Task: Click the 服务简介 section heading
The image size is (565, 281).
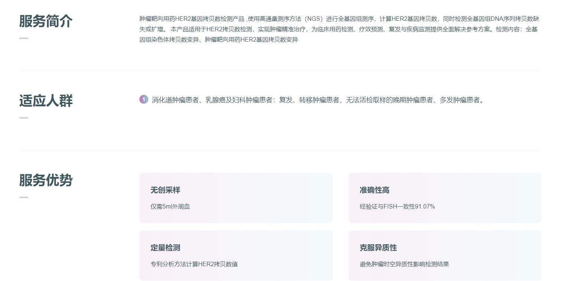Action: (46, 22)
